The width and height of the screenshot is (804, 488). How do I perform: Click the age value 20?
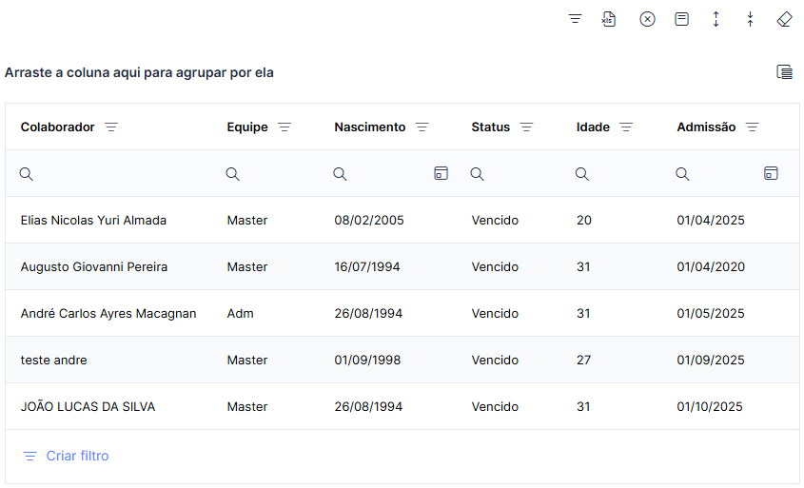pos(584,221)
